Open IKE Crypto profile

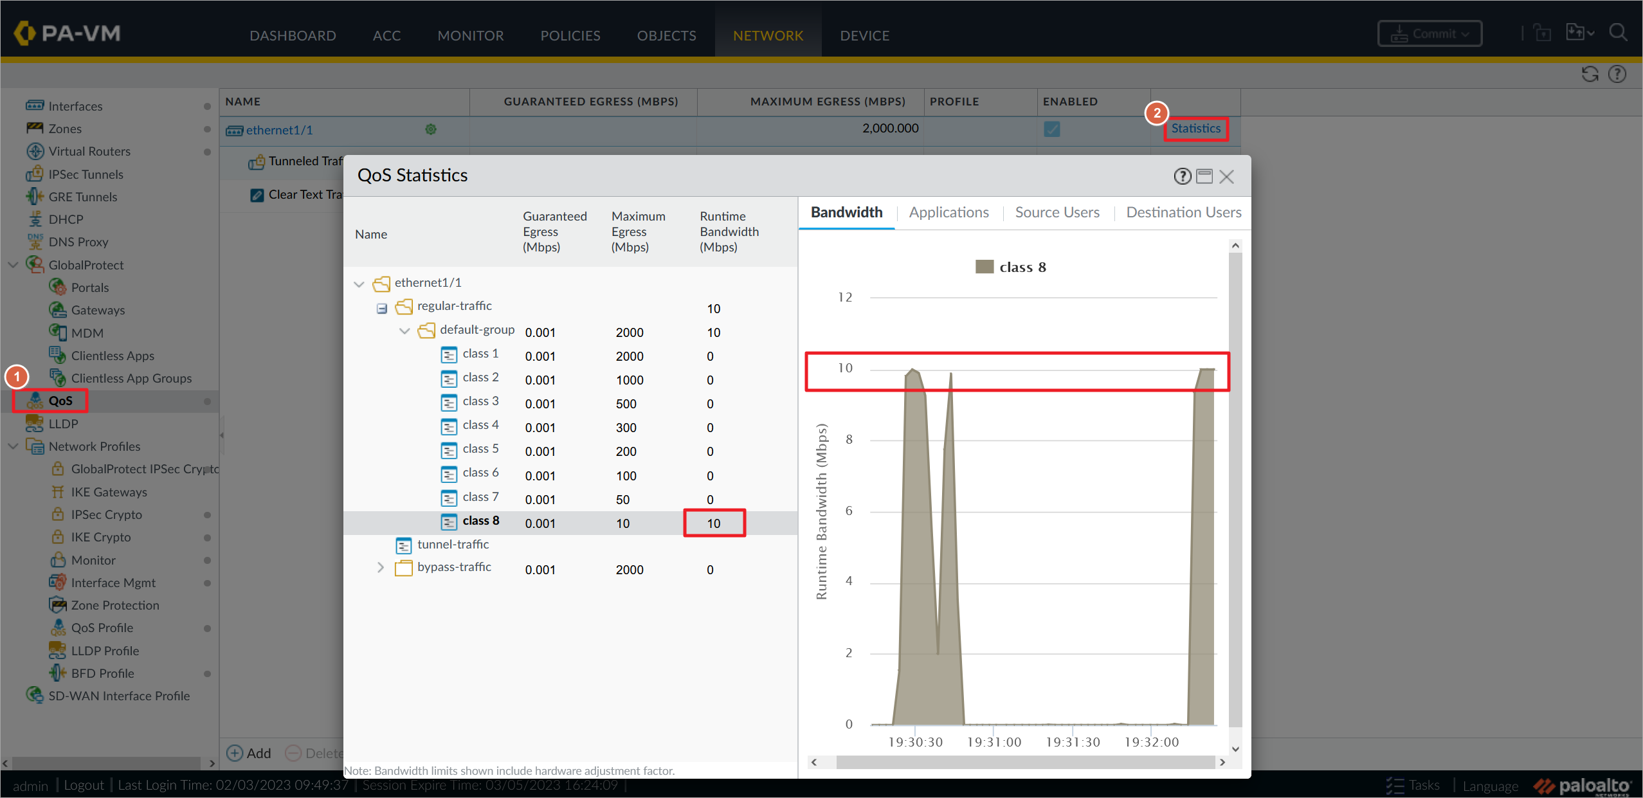coord(101,537)
